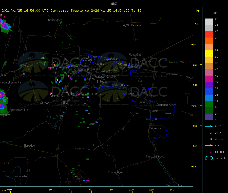
Task: Click the Composite Tracks timestamp header
Action: [x=71, y=11]
